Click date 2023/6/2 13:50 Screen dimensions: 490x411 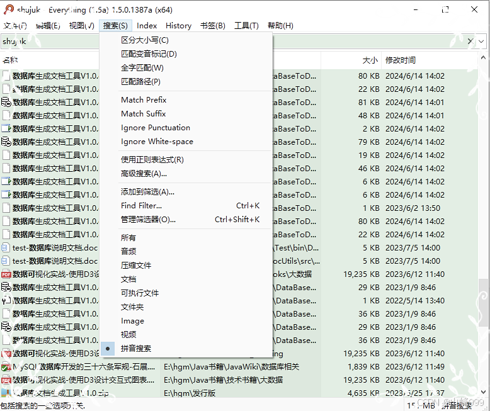pos(413,208)
